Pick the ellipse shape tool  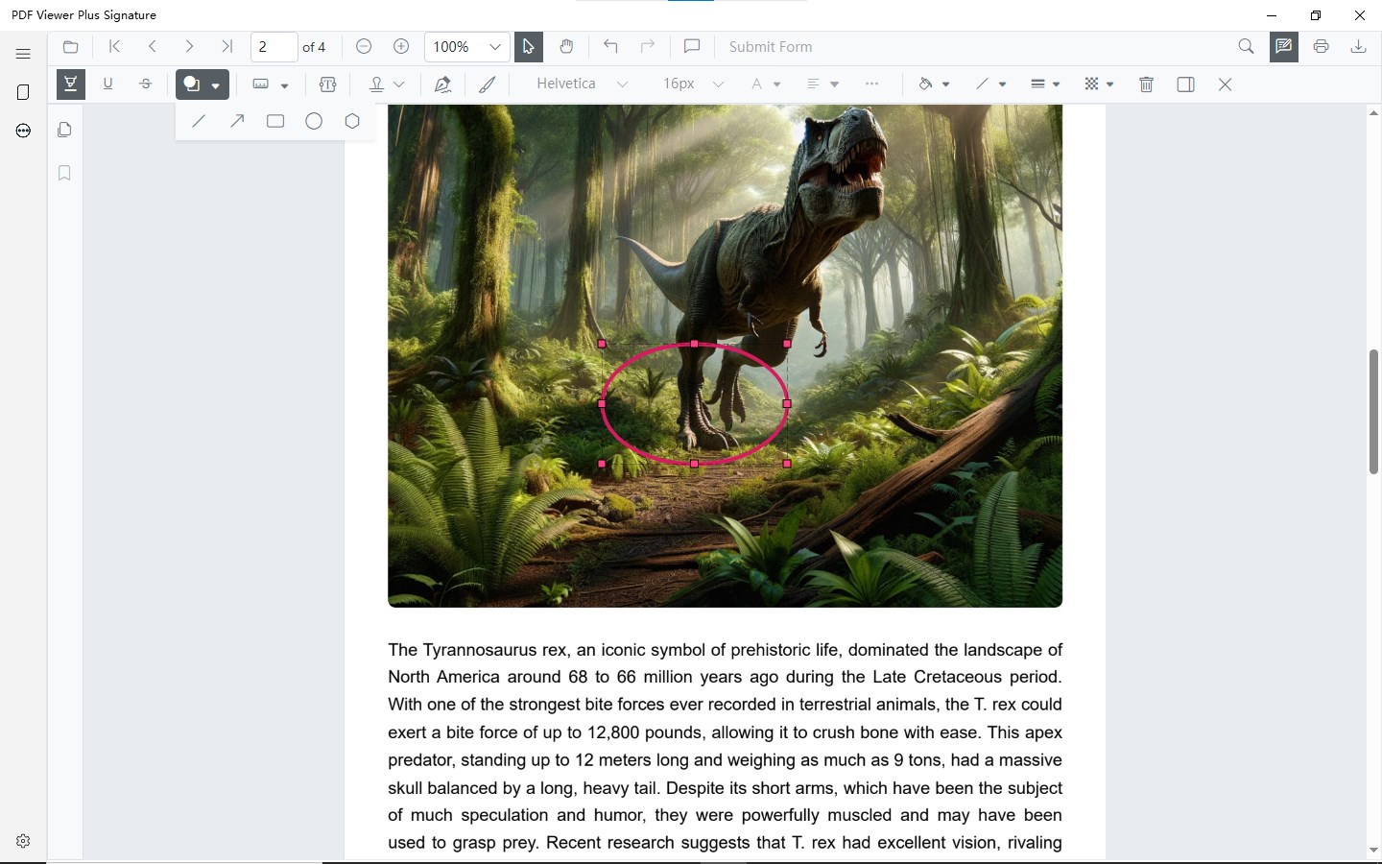pyautogui.click(x=314, y=121)
